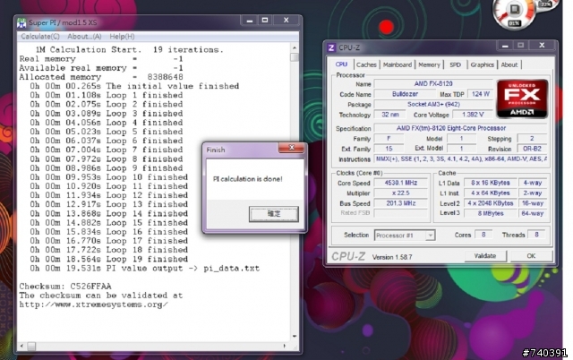This screenshot has width=573, height=360.
Task: Click the Validate button in CPU-Z
Action: 485,256
